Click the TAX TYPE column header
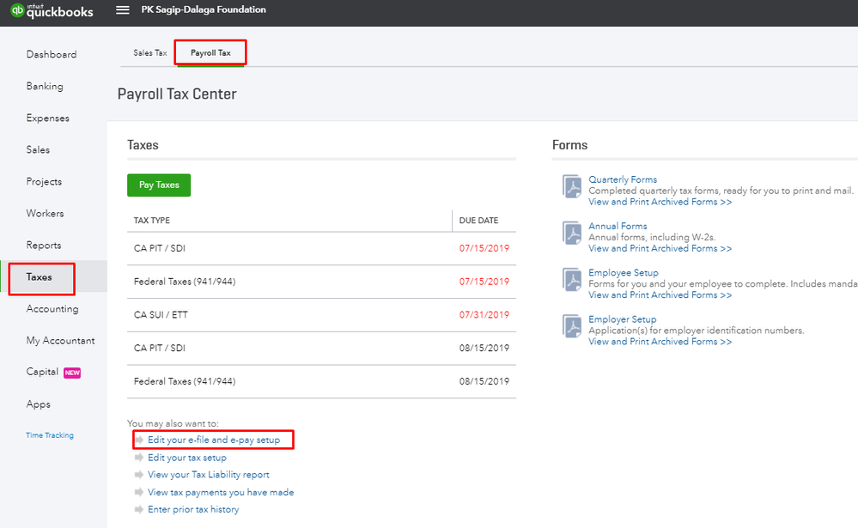The height and width of the screenshot is (528, 858). [151, 221]
